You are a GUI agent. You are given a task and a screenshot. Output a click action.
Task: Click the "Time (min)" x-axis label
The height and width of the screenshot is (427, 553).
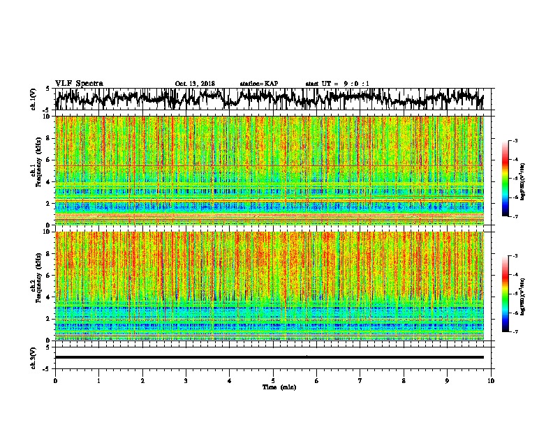tap(279, 387)
